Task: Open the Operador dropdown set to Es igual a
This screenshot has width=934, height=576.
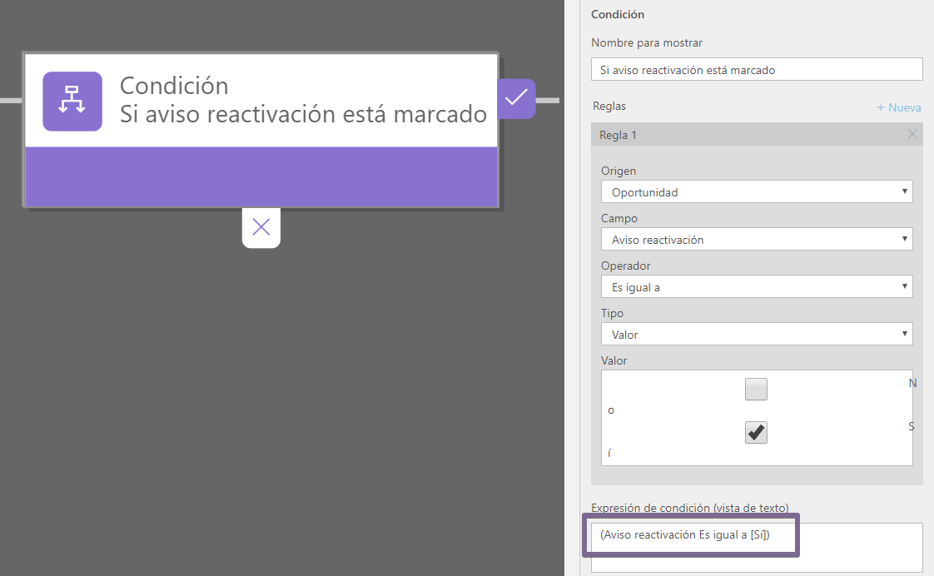Action: (756, 286)
